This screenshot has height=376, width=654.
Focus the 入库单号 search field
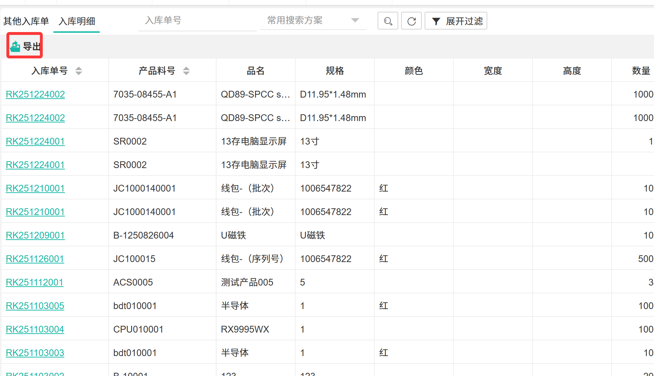tap(197, 20)
